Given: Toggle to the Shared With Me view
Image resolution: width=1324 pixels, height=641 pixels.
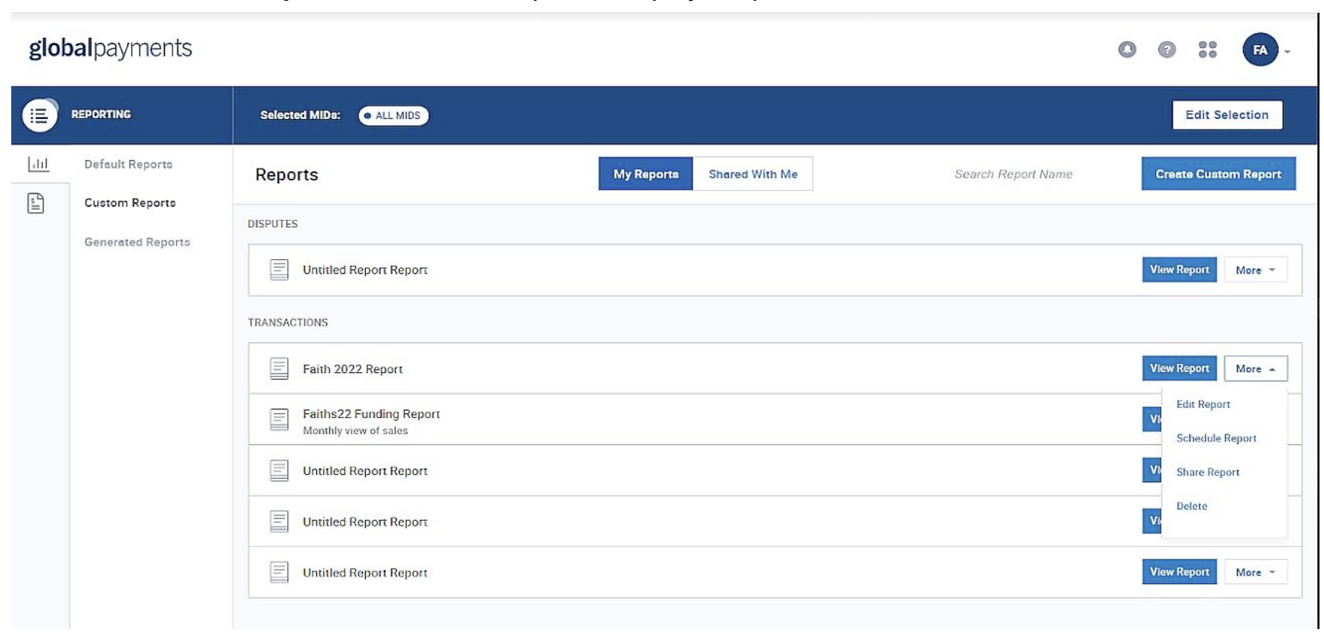Looking at the screenshot, I should [x=753, y=174].
